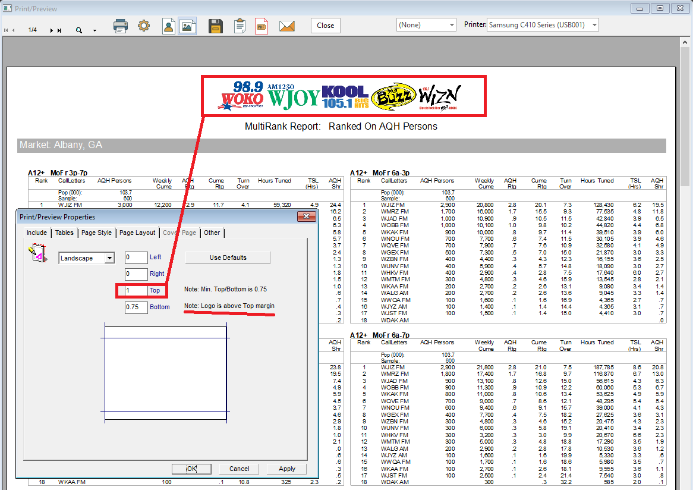Screen dimensions: 693x490
Task: Switch to the Include tab
Action: (x=37, y=233)
